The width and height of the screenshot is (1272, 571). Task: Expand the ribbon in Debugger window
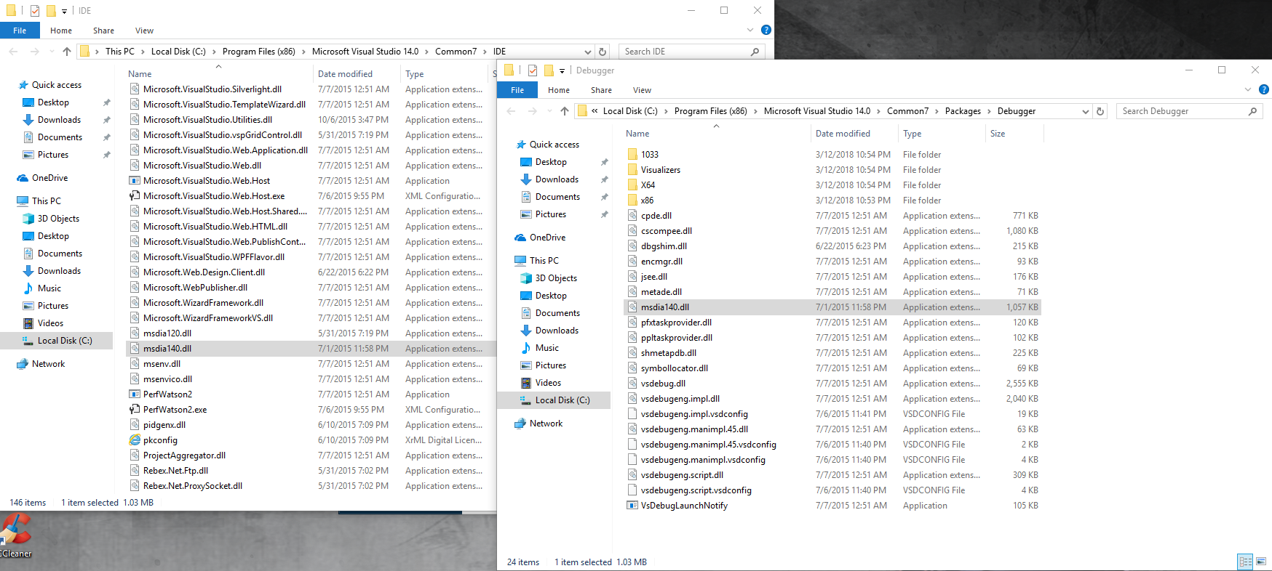point(1247,89)
